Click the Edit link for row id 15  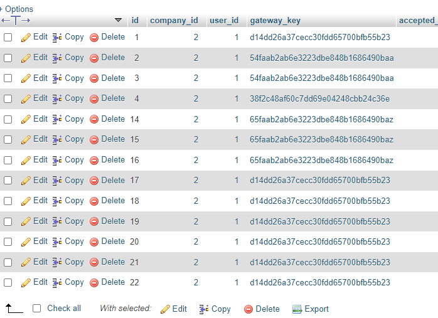(x=41, y=139)
